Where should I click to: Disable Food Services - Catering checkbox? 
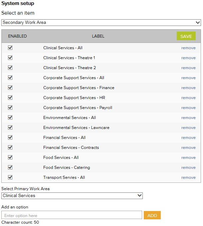click(10, 168)
